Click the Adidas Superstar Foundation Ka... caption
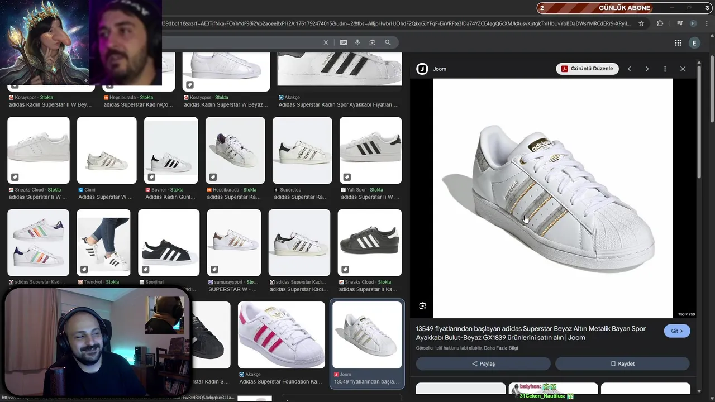The image size is (715, 402). coord(280,382)
